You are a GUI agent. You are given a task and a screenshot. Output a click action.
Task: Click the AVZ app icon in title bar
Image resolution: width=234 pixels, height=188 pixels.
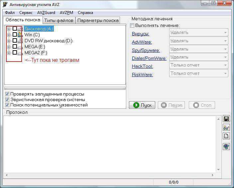click(x=5, y=4)
